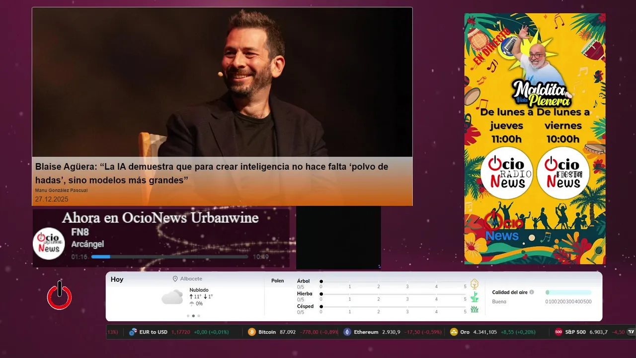
Task: Click the 'Ahora en OcioNews Urbanwine' heading
Action: 160,218
